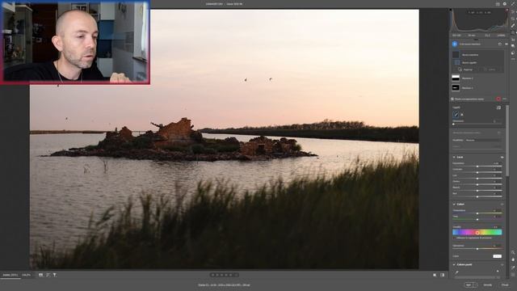Open the sort options icon in bottom bar
The image size is (517, 291).
point(48,275)
